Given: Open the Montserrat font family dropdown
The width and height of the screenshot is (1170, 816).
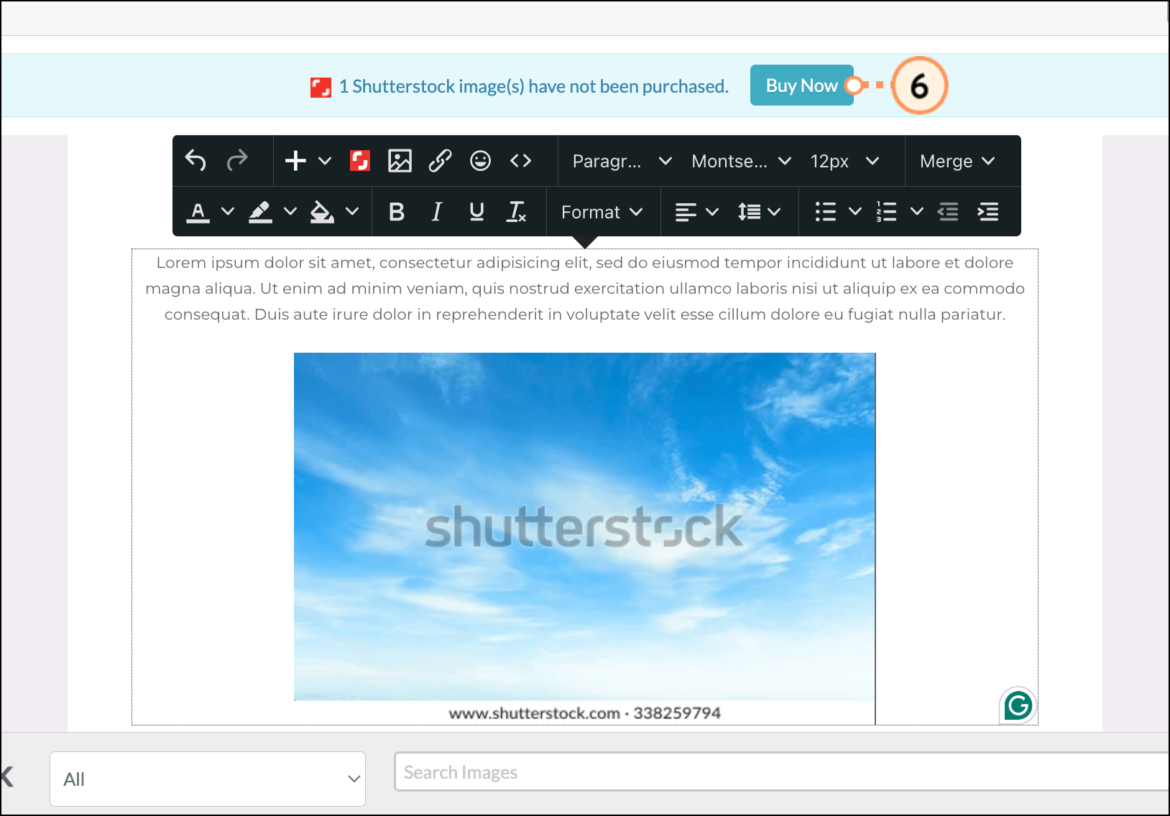Looking at the screenshot, I should (x=741, y=161).
